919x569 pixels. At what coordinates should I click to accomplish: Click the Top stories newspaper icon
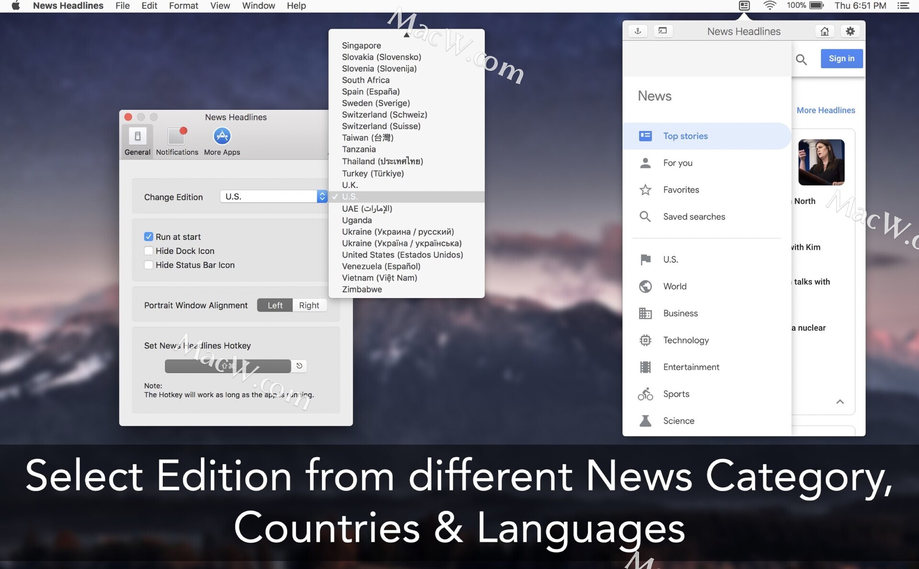(645, 136)
